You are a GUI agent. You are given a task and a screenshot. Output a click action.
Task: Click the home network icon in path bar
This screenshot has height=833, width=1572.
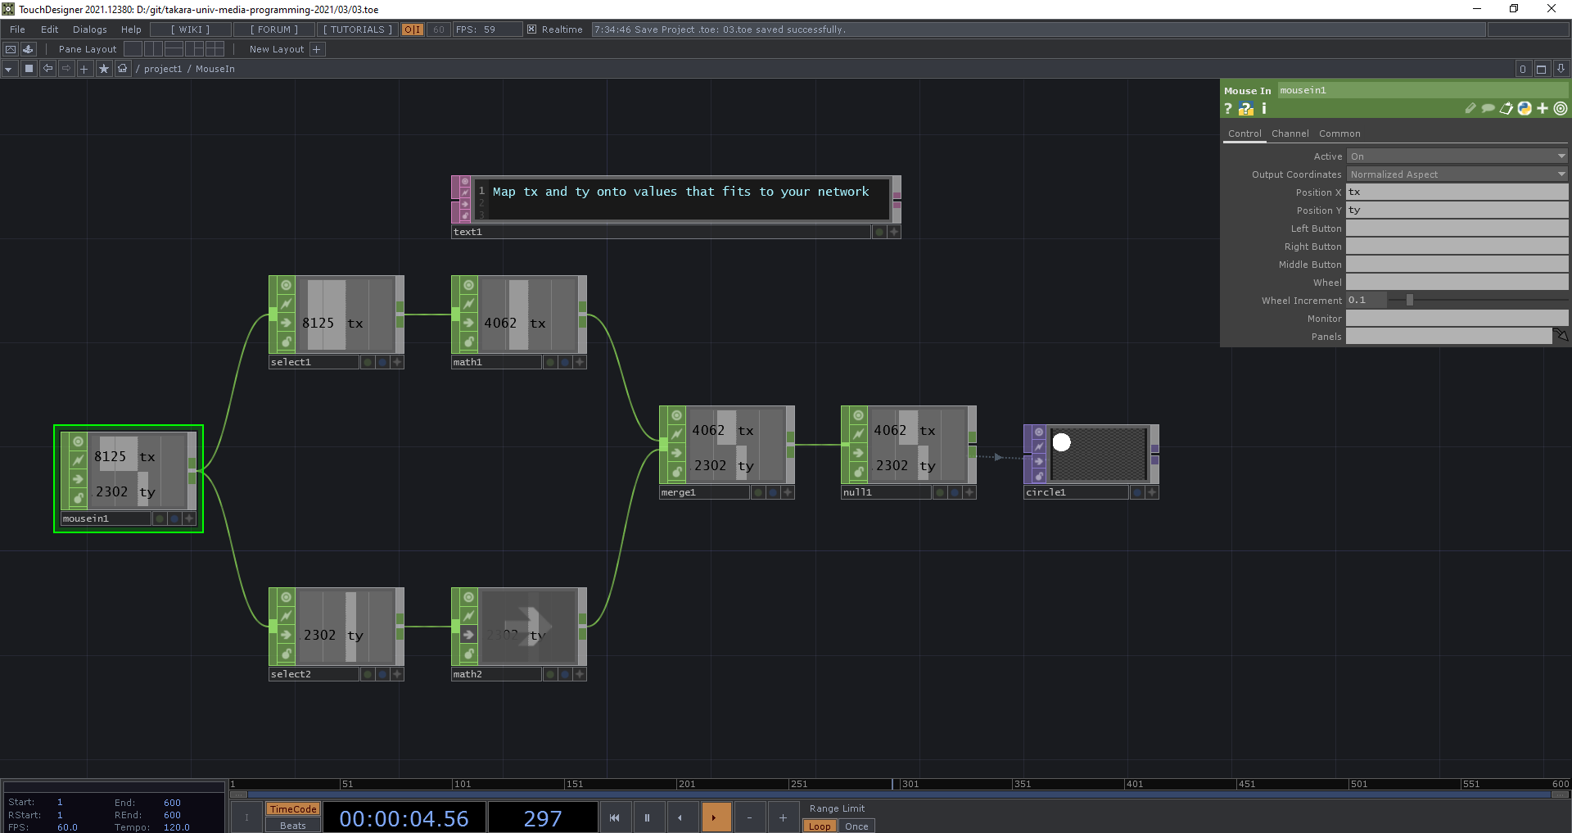tap(122, 69)
